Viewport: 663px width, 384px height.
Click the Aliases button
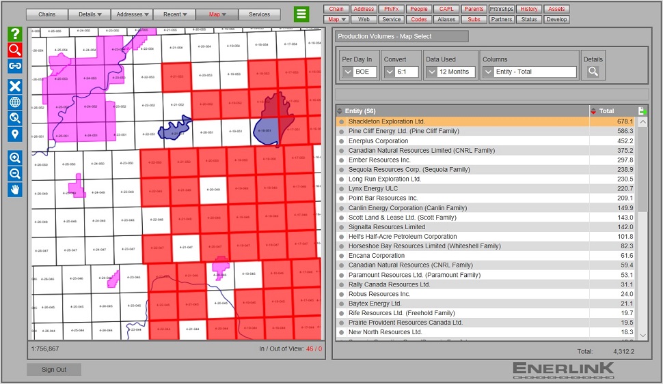[x=446, y=19]
